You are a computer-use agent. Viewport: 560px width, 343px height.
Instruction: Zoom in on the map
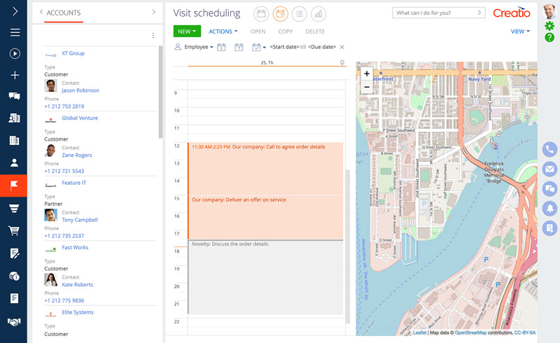click(366, 73)
